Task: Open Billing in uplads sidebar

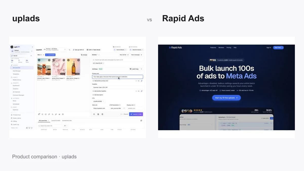Action: pos(15,121)
